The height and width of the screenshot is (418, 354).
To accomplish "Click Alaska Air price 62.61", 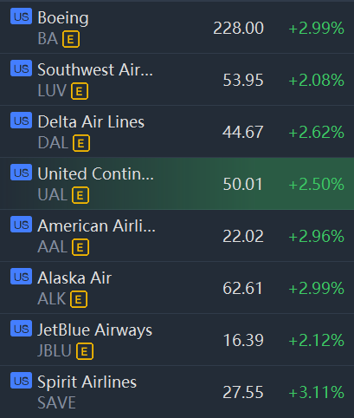I will tap(242, 288).
